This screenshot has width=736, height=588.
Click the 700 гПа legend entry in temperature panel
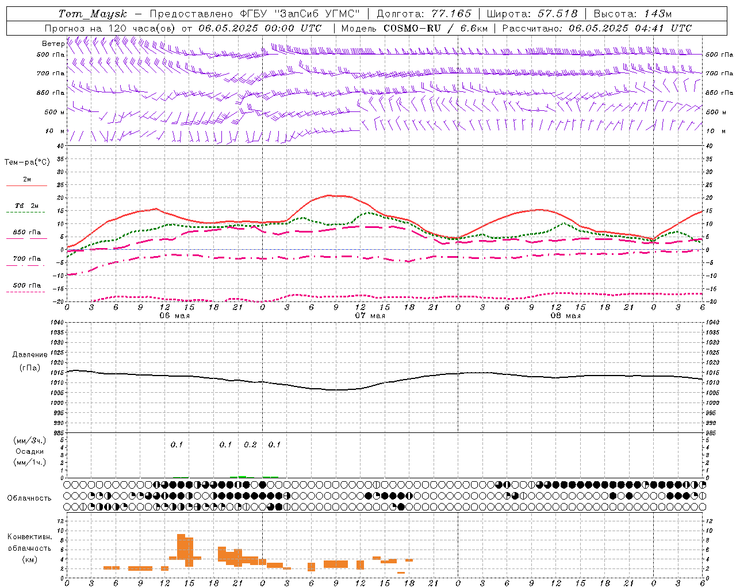(27, 258)
